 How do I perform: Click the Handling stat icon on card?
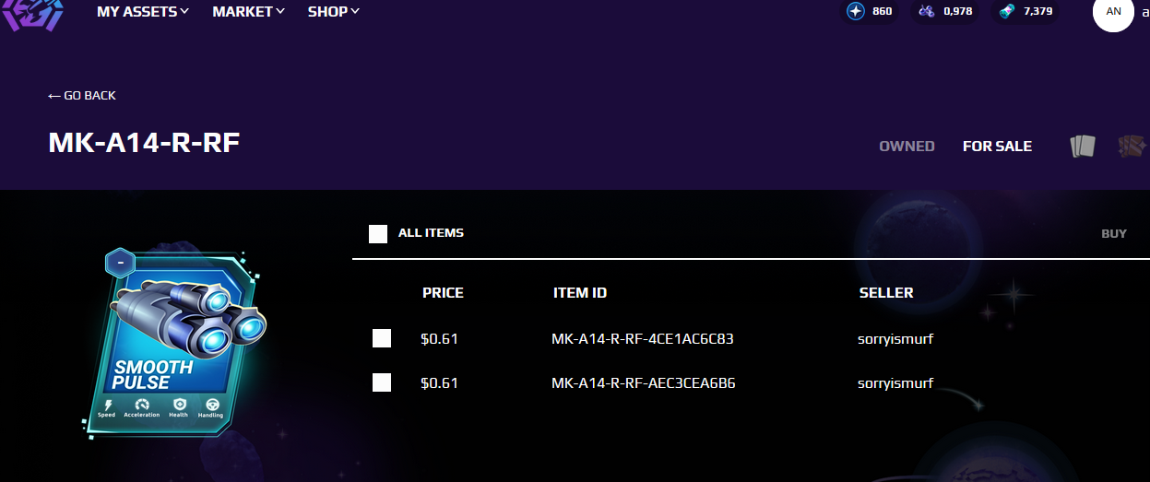pos(213,406)
